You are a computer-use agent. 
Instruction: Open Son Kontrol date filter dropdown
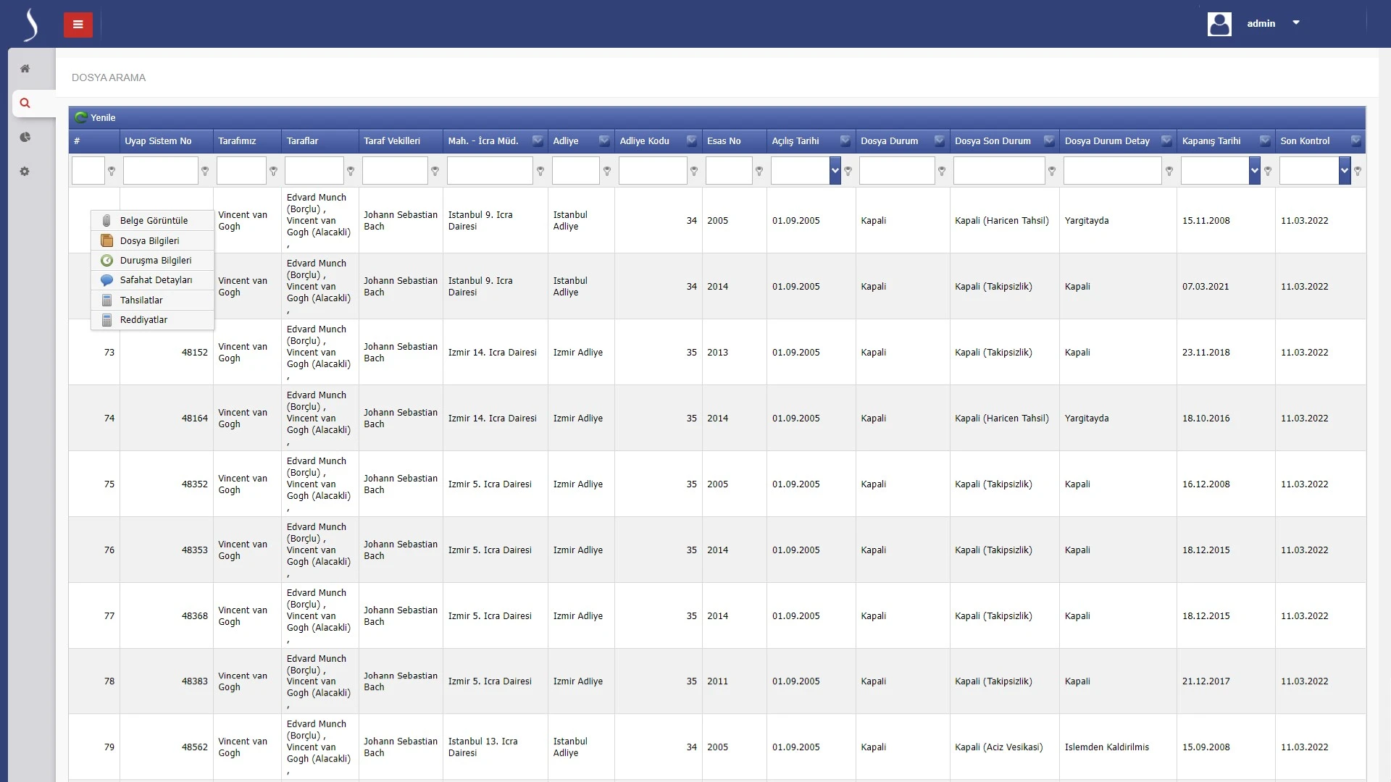(x=1344, y=171)
